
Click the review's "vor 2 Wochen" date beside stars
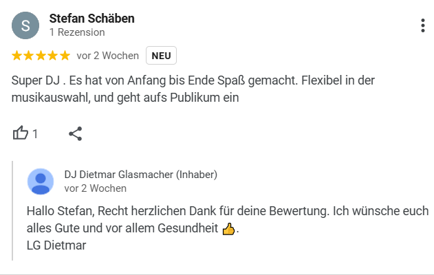107,56
